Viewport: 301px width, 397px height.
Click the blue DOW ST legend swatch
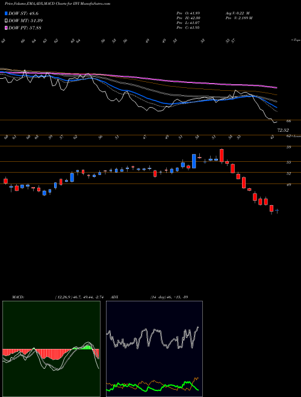click(x=6, y=13)
